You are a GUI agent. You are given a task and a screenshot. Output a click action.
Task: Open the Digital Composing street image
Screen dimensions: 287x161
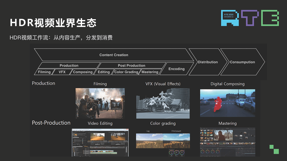point(227,103)
